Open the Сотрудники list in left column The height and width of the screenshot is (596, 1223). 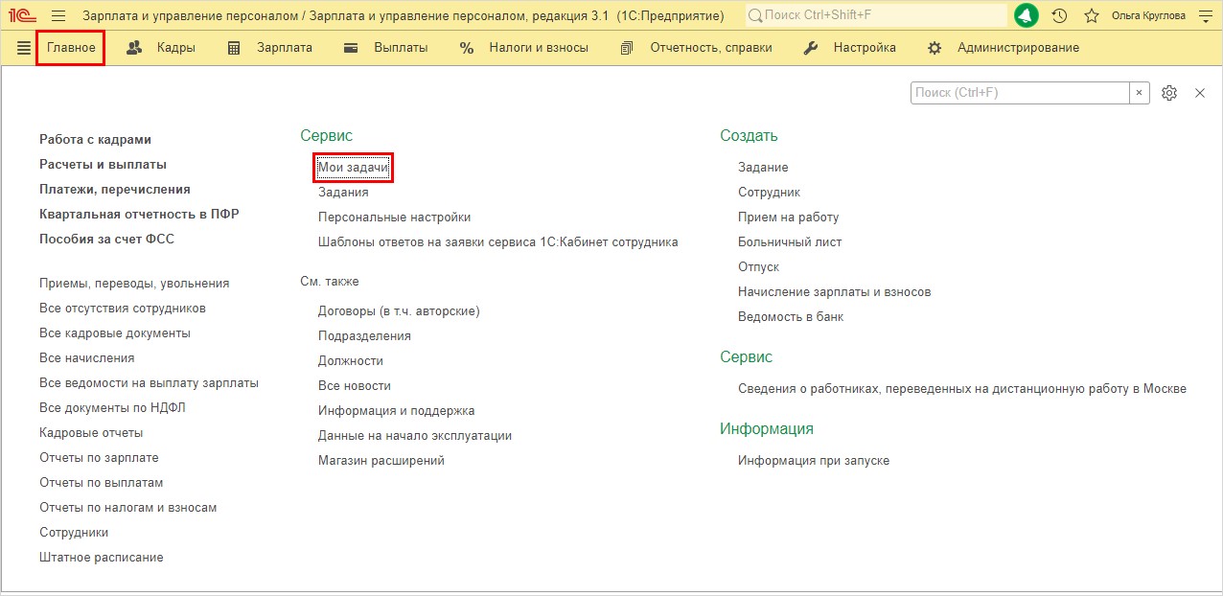pyautogui.click(x=74, y=533)
